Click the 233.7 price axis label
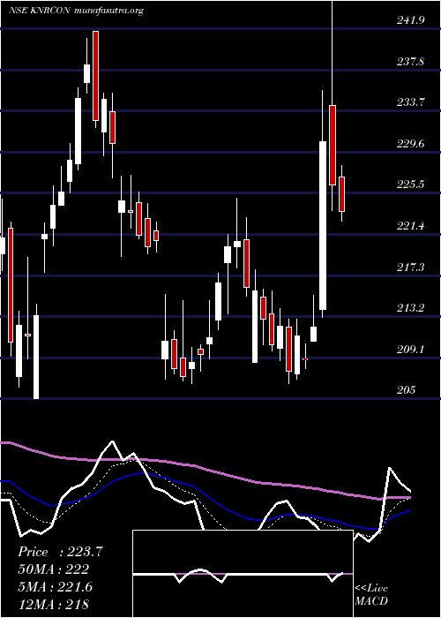The width and height of the screenshot is (441, 618). (x=411, y=102)
